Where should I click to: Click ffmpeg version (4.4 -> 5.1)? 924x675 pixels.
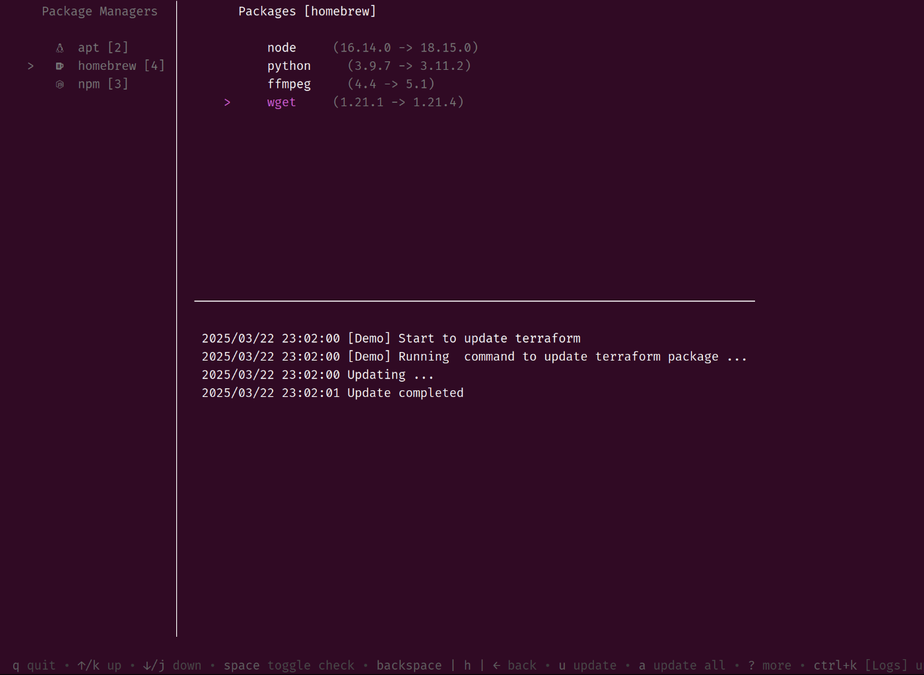point(391,84)
